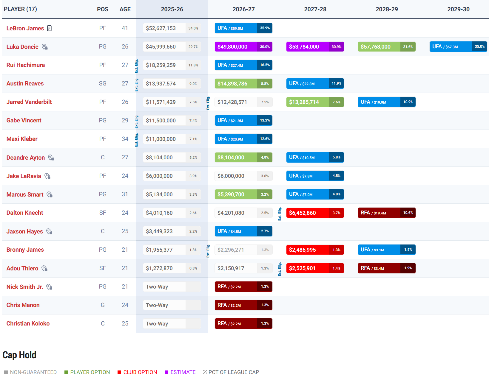
Task: Select the 2027-28 season column header
Action: pyautogui.click(x=315, y=9)
